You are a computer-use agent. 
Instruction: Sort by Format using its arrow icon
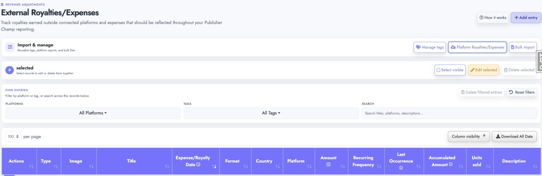coord(246,167)
